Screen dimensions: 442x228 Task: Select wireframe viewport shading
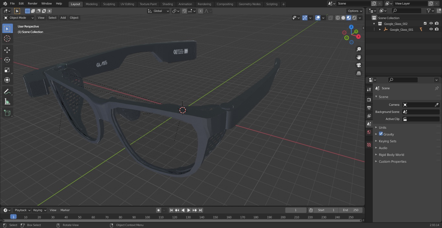(337, 18)
